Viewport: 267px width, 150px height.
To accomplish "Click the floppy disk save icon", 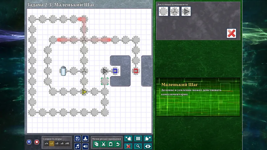I will (78, 139).
